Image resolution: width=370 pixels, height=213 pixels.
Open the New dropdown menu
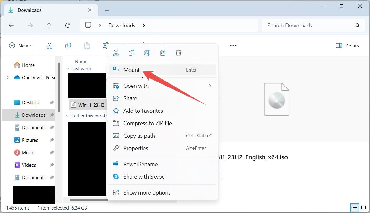click(21, 46)
